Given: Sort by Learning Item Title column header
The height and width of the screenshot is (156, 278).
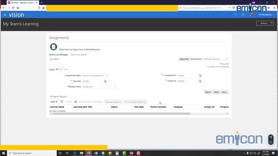Looking at the screenshot, I should tap(83, 107).
